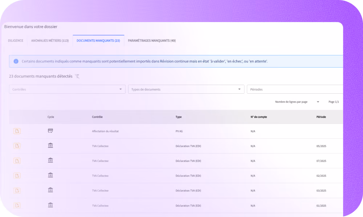This screenshot has height=217, width=363.
Task: Expand the Contrôles dropdown filter
Action: tap(67, 89)
